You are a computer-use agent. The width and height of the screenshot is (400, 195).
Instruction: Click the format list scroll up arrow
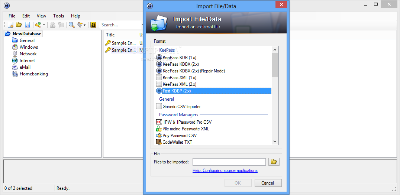[x=275, y=50]
